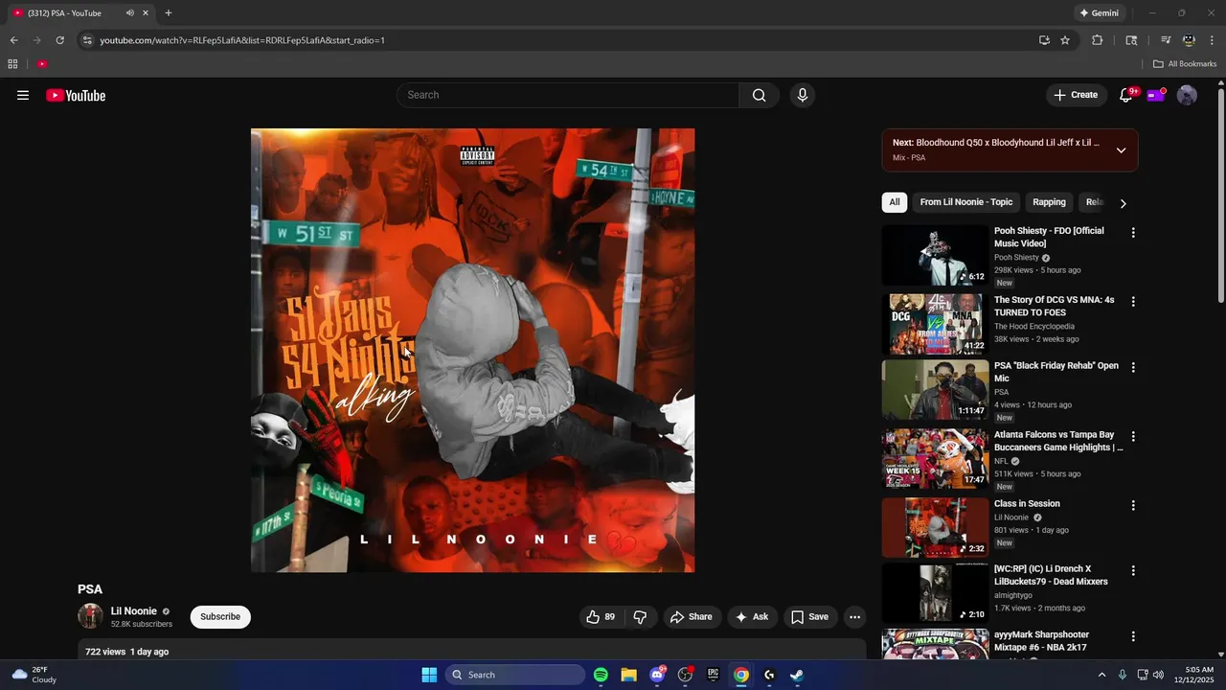Click the search magnifier button
The height and width of the screenshot is (690, 1226).
[759, 95]
